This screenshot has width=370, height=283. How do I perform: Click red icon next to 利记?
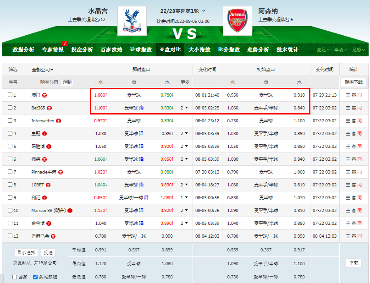[44, 198]
